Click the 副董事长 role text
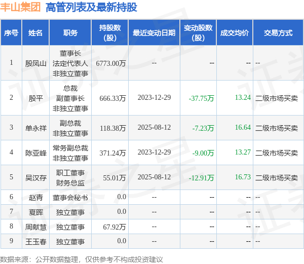Screen dimensions: 304x264 click(x=70, y=98)
